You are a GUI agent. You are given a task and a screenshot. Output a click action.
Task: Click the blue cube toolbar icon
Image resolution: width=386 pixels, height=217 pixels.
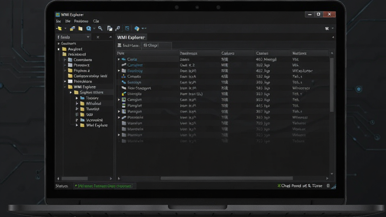pyautogui.click(x=136, y=29)
